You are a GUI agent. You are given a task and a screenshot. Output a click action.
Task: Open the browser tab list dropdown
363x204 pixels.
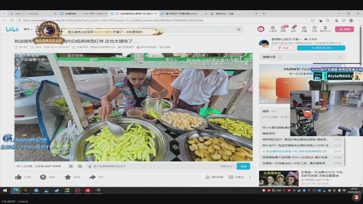(x=4, y=14)
